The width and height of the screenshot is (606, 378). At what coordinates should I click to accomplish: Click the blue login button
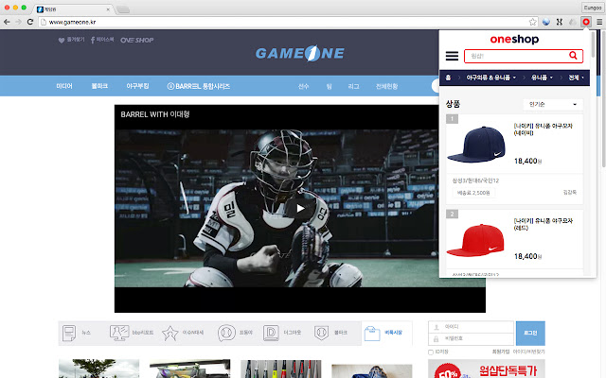[x=530, y=333]
